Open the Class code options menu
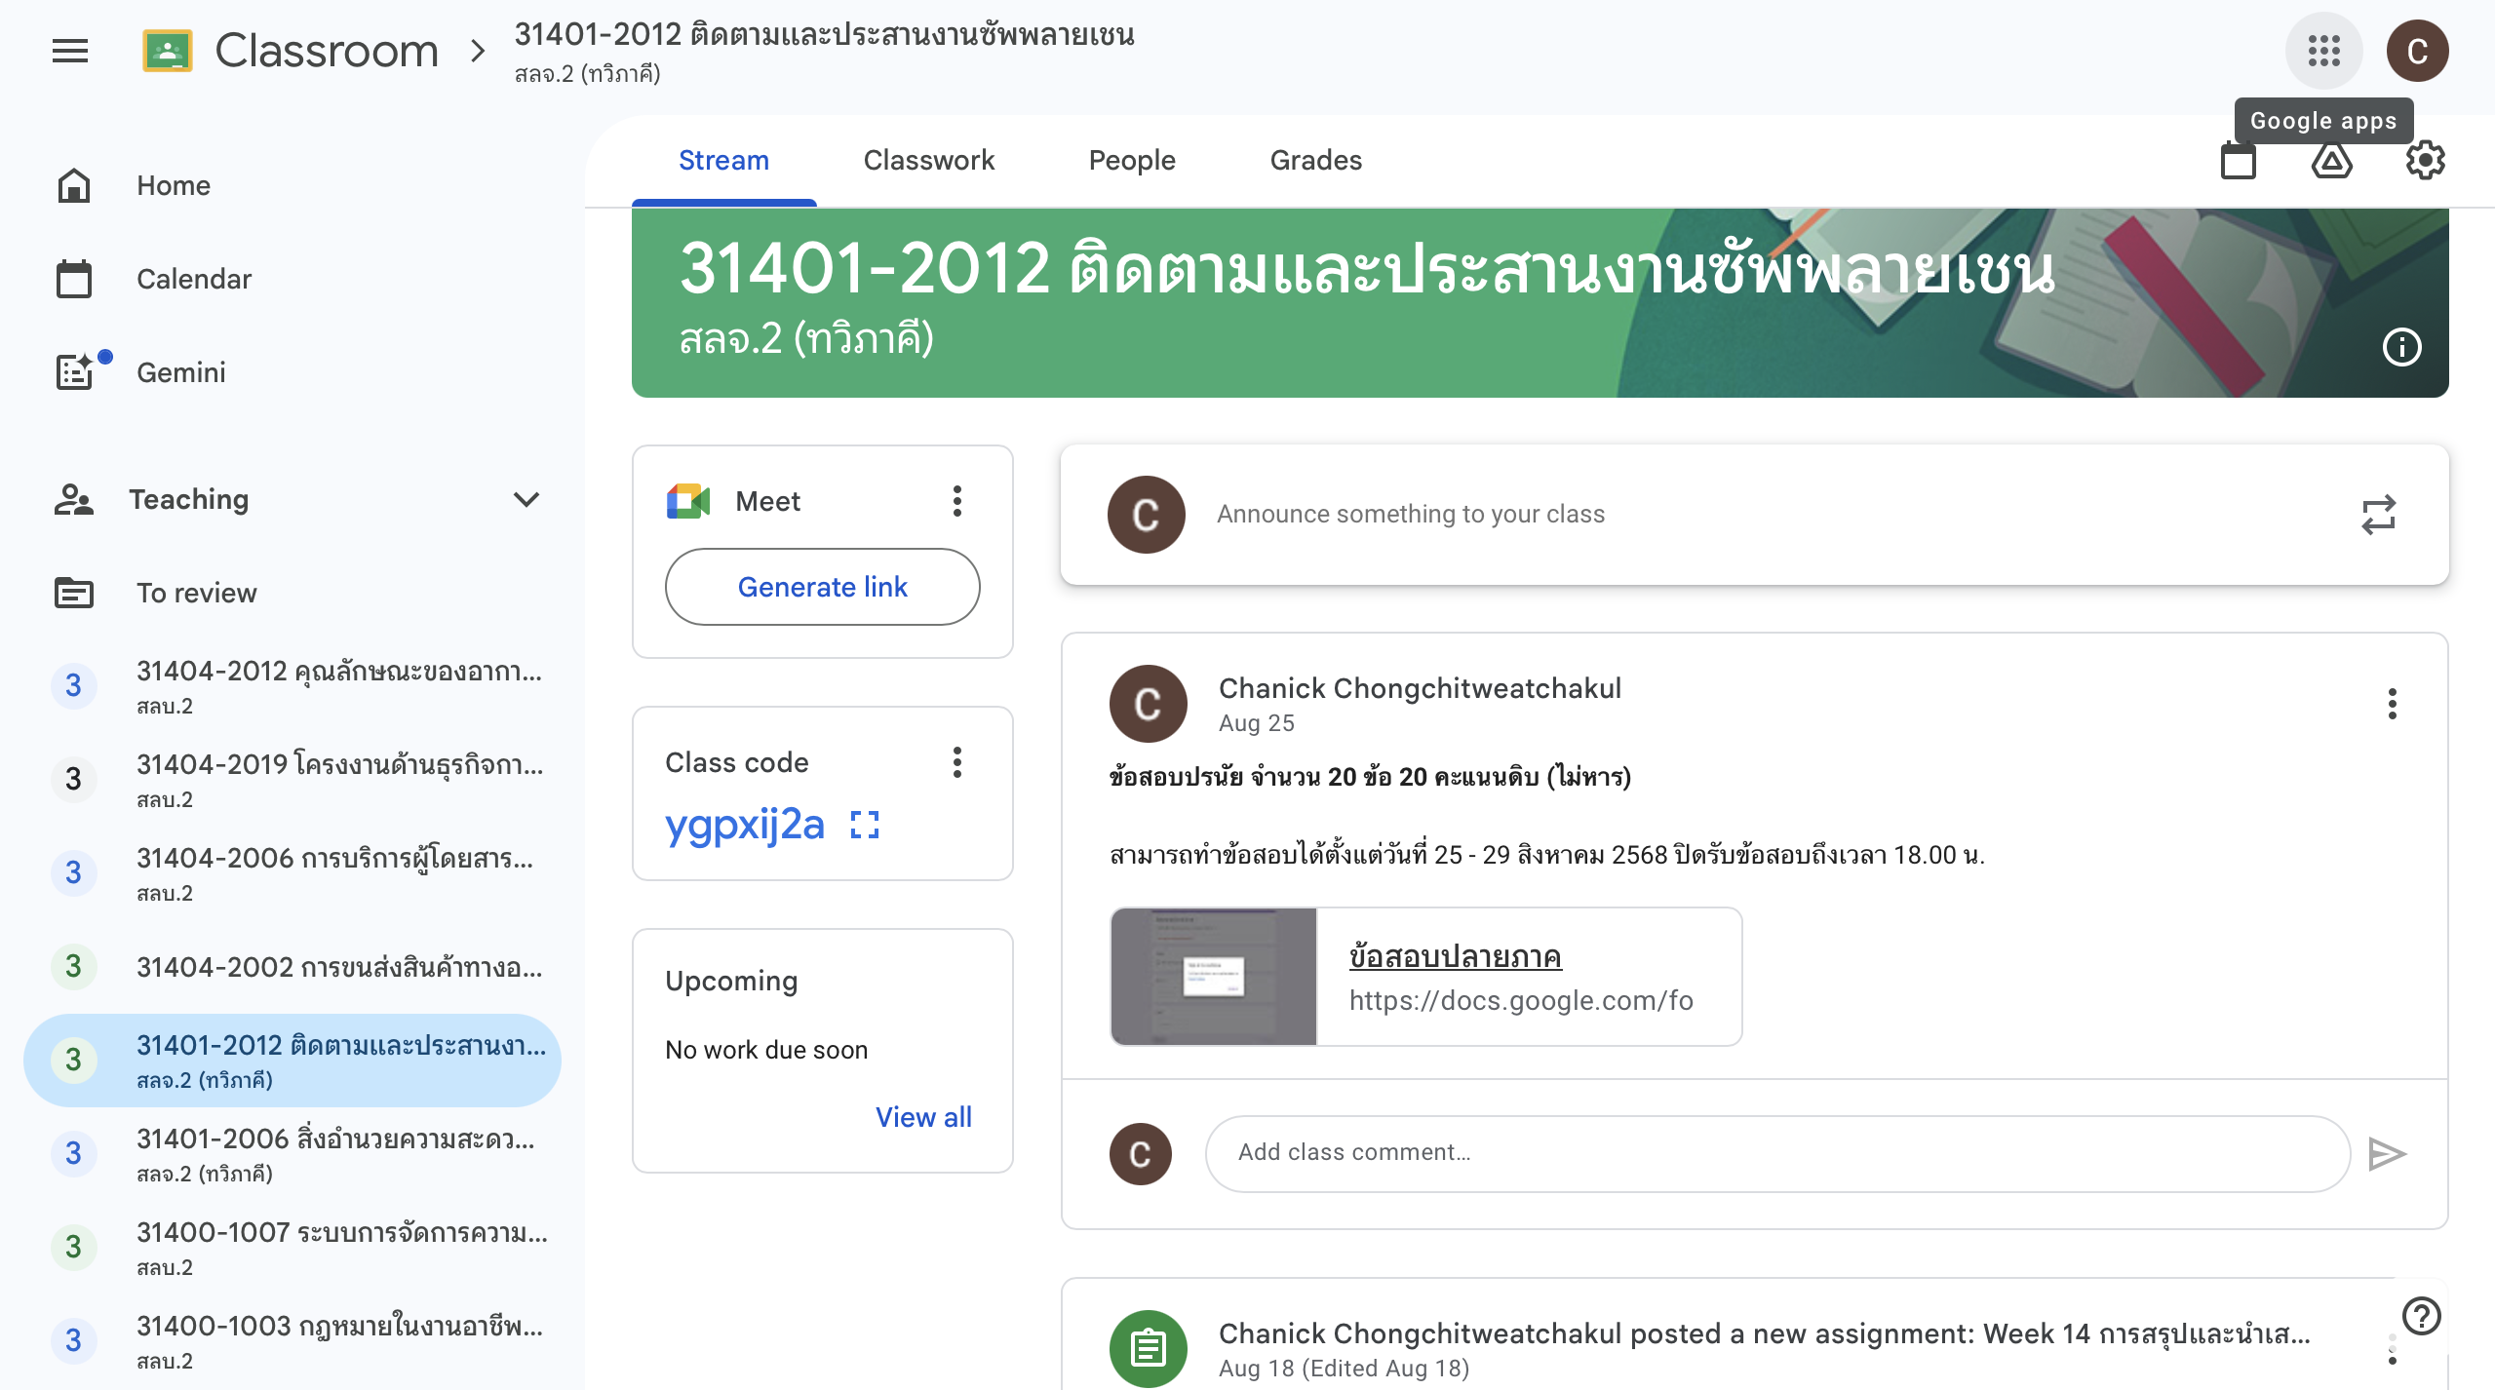The height and width of the screenshot is (1390, 2495). click(957, 762)
